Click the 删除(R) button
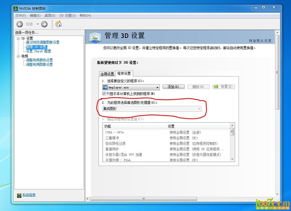Image resolution: width=291 pixels, height=211 pixels. 199,87
